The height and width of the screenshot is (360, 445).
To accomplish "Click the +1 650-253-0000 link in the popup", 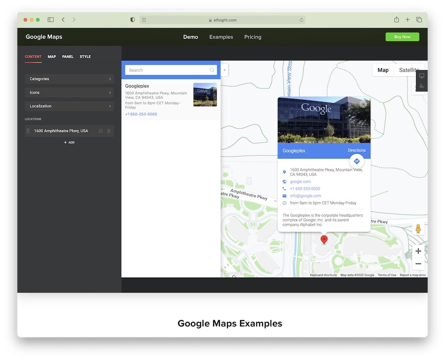I will [x=305, y=188].
